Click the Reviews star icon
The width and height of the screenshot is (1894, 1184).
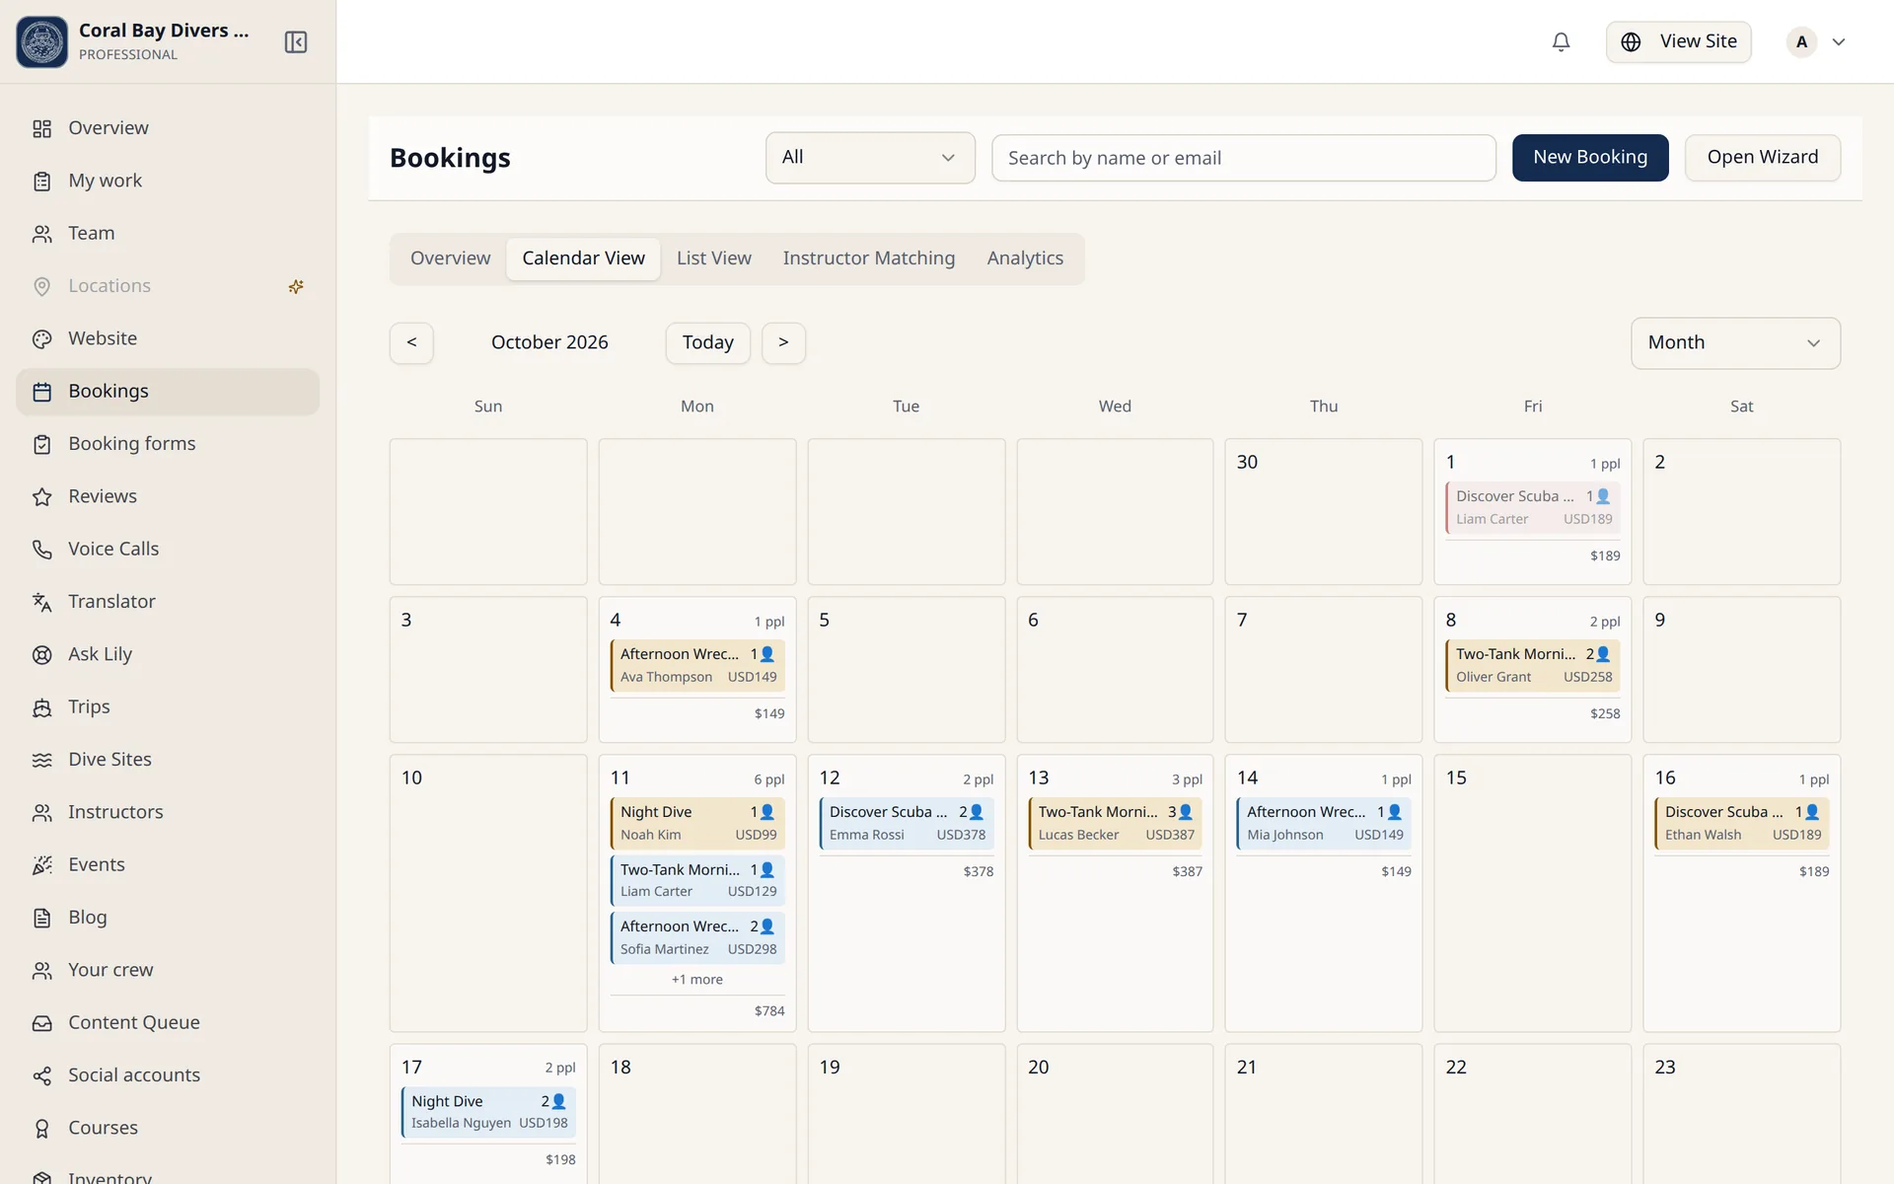[41, 496]
